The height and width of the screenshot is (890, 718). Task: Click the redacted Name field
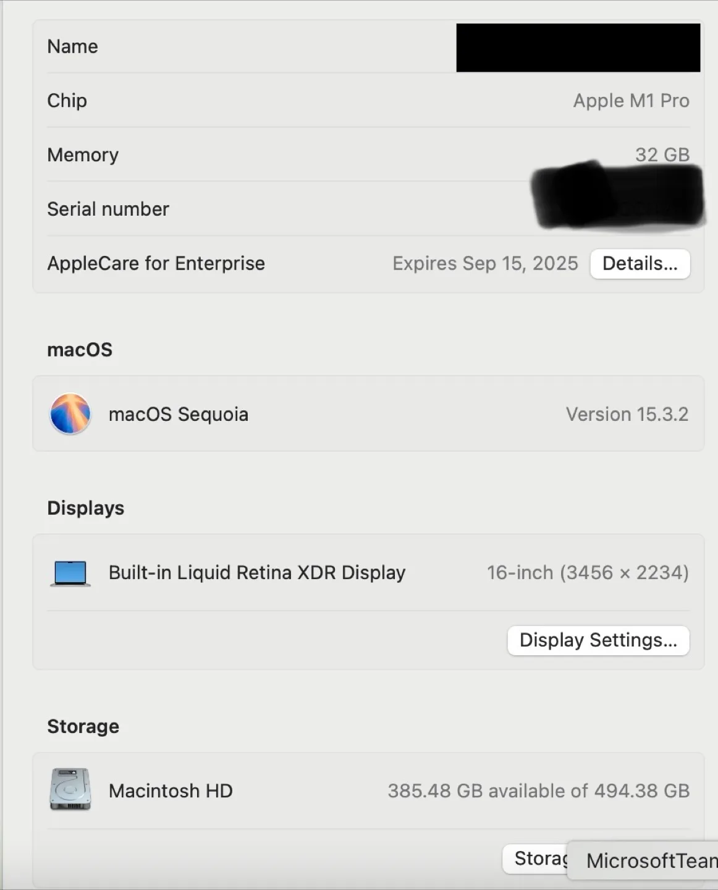[578, 47]
